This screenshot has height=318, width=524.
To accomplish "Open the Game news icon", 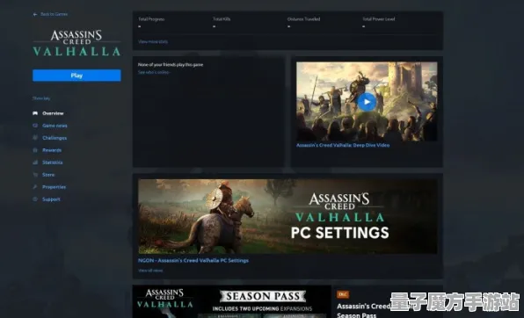I will (x=35, y=126).
